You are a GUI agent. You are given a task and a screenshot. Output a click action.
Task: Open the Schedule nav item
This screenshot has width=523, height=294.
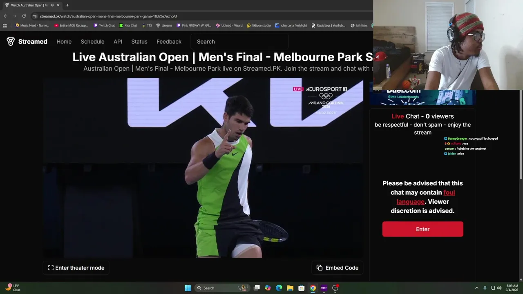pos(92,42)
